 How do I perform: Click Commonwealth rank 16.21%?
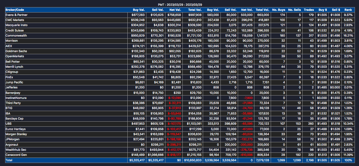pyautogui.click(x=348, y=36)
